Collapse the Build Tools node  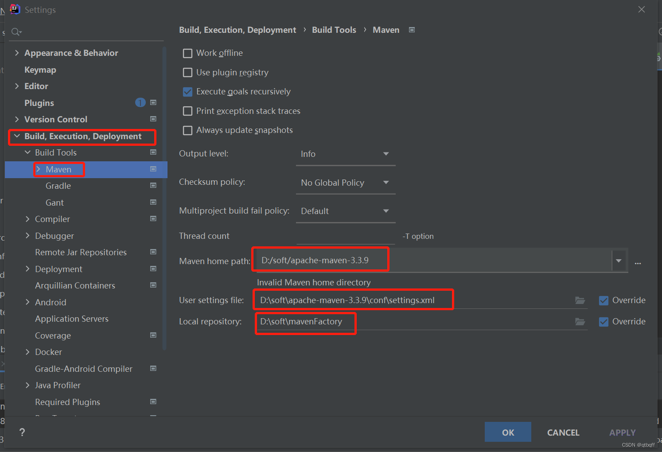coord(27,152)
